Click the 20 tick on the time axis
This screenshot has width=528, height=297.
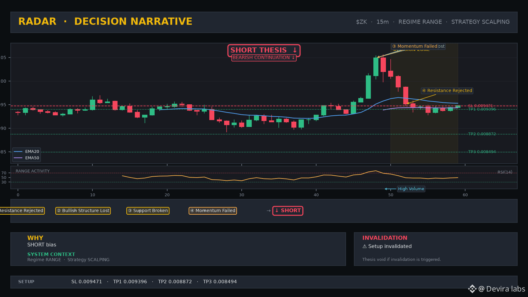[167, 195]
